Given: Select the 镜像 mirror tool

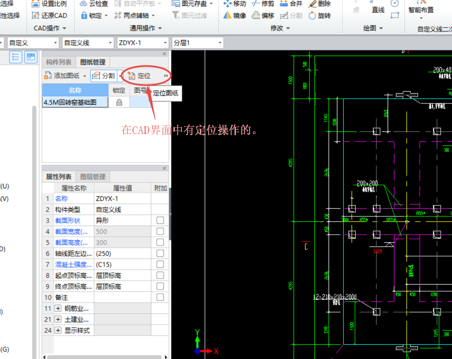Looking at the screenshot, I should [235, 15].
